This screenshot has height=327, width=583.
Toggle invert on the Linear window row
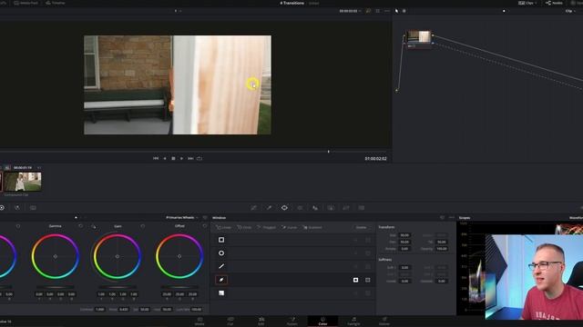coord(356,240)
